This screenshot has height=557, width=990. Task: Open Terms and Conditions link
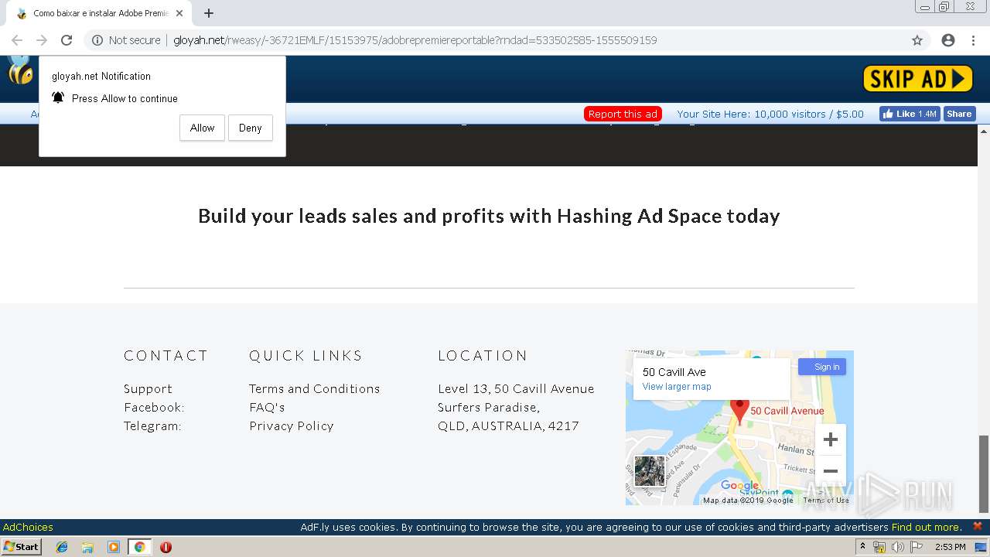point(314,388)
